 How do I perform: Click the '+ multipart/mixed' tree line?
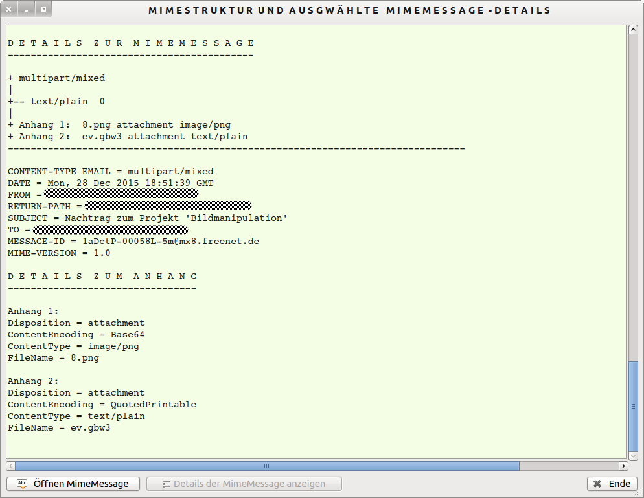[x=56, y=78]
